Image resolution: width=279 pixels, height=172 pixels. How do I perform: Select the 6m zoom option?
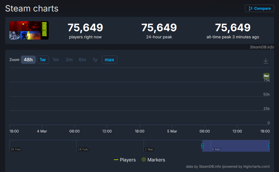82,60
